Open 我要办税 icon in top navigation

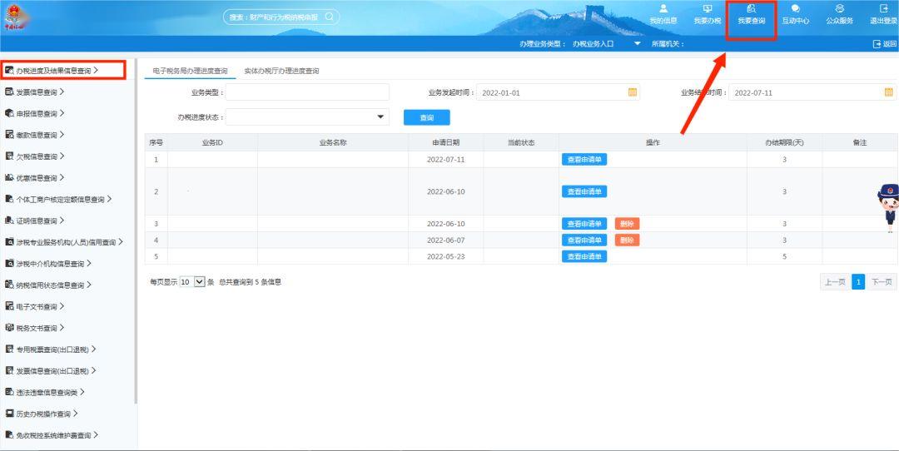(x=708, y=8)
